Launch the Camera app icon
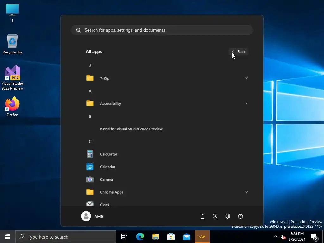324x243 pixels. point(90,179)
